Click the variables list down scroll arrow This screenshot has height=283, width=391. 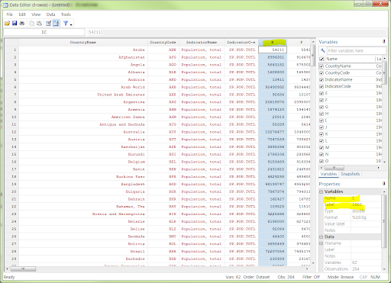pyautogui.click(x=384, y=162)
